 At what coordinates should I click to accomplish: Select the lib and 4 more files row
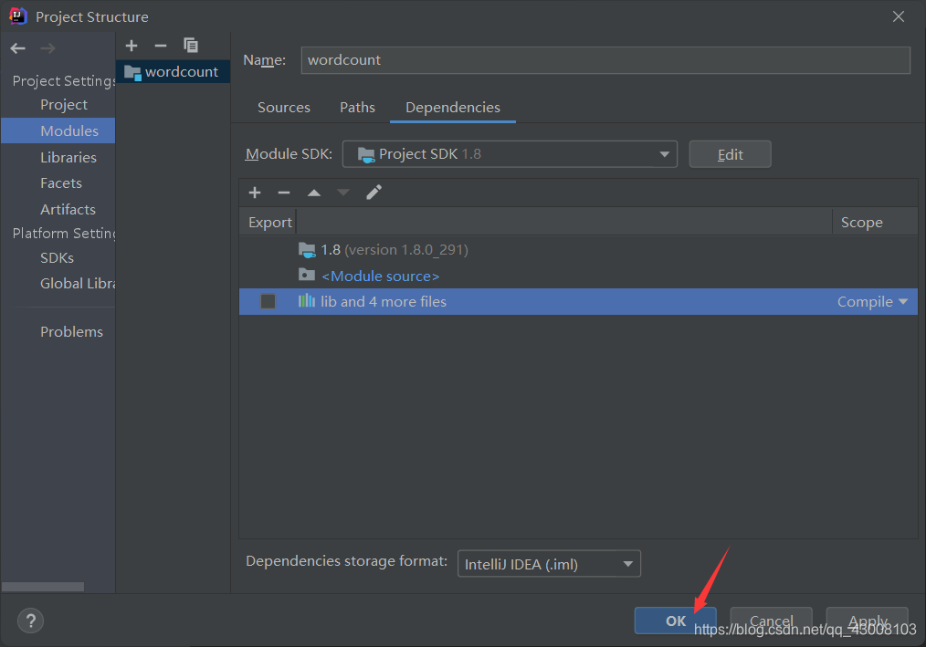coord(578,302)
